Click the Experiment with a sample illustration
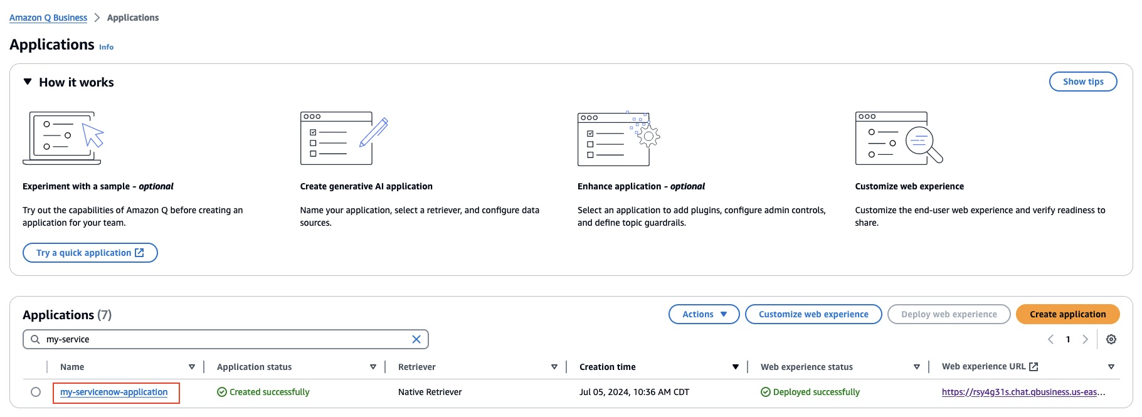Image resolution: width=1142 pixels, height=417 pixels. (63, 138)
